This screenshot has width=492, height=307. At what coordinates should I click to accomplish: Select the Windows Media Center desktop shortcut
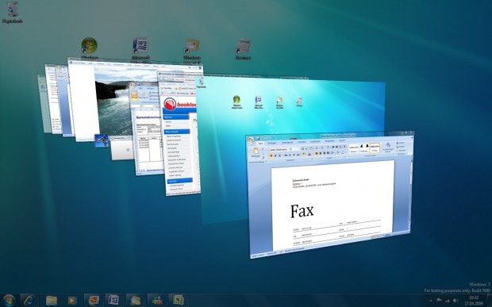(x=90, y=48)
